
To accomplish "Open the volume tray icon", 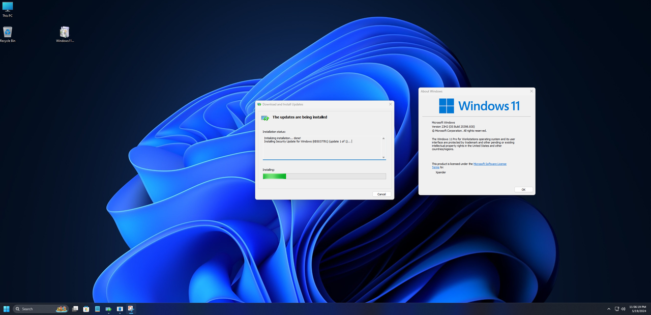I will point(623,309).
